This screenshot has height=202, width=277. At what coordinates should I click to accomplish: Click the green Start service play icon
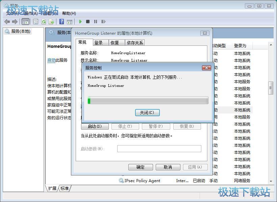coord(80,22)
